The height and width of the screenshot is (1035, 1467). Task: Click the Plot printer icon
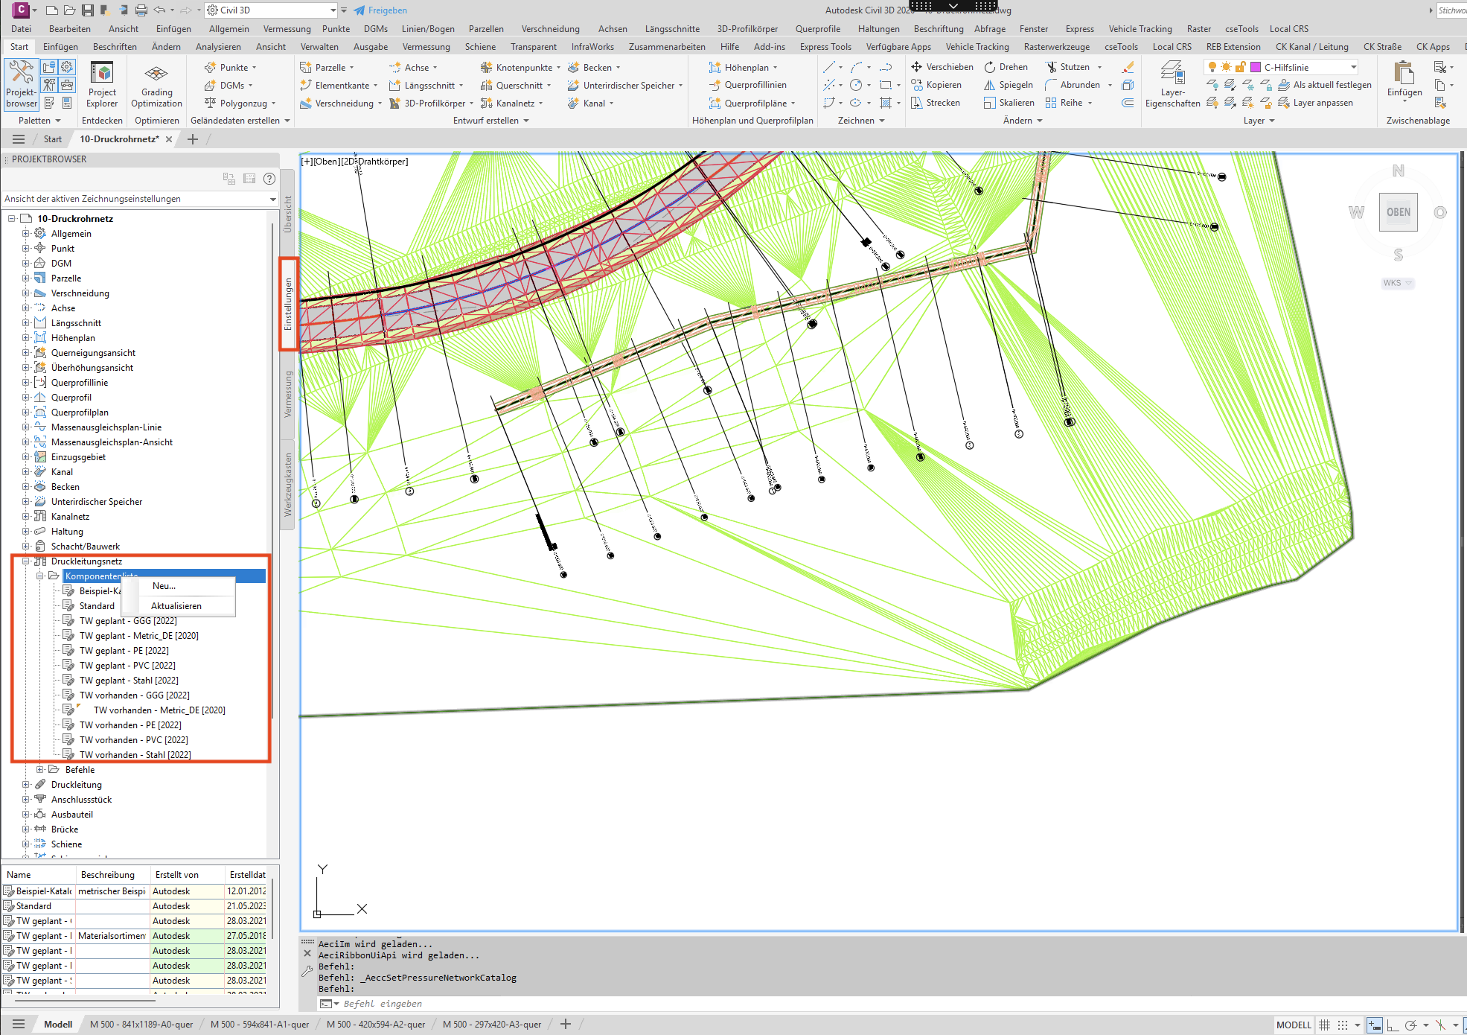[x=141, y=10]
